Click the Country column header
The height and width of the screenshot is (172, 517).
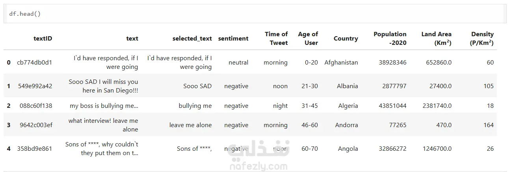coord(346,39)
